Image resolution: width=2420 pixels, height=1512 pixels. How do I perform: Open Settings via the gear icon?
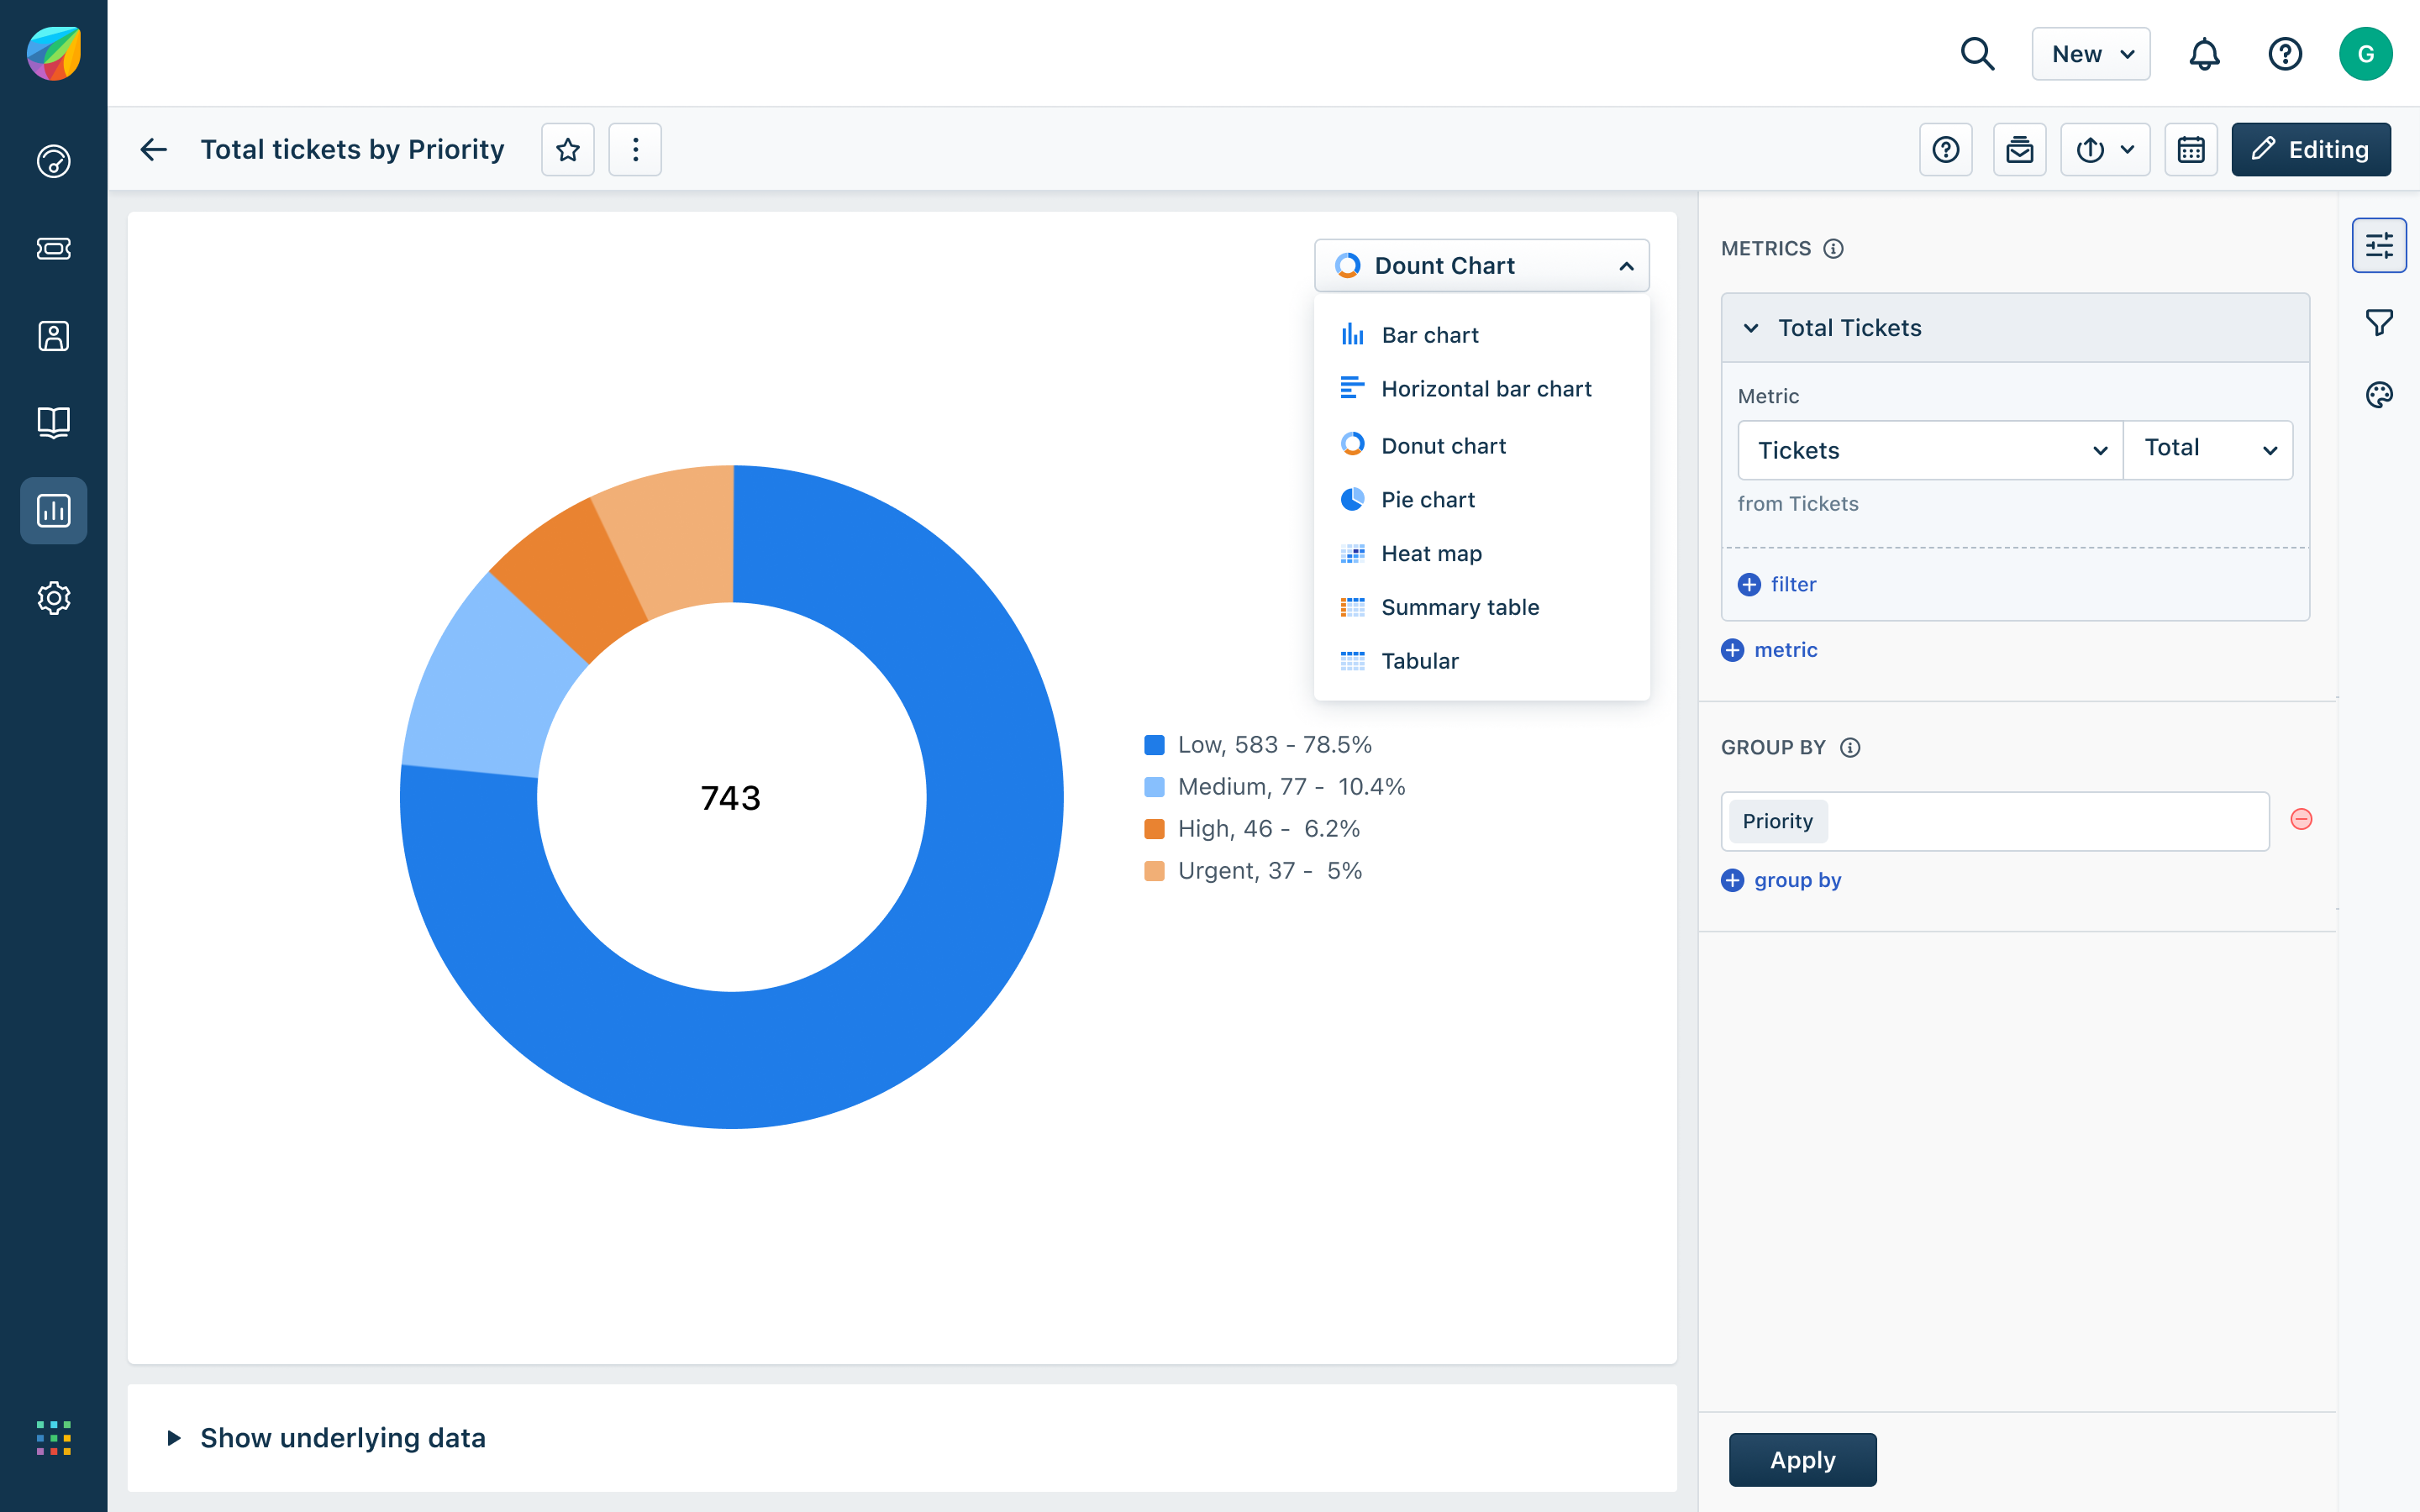coord(53,598)
